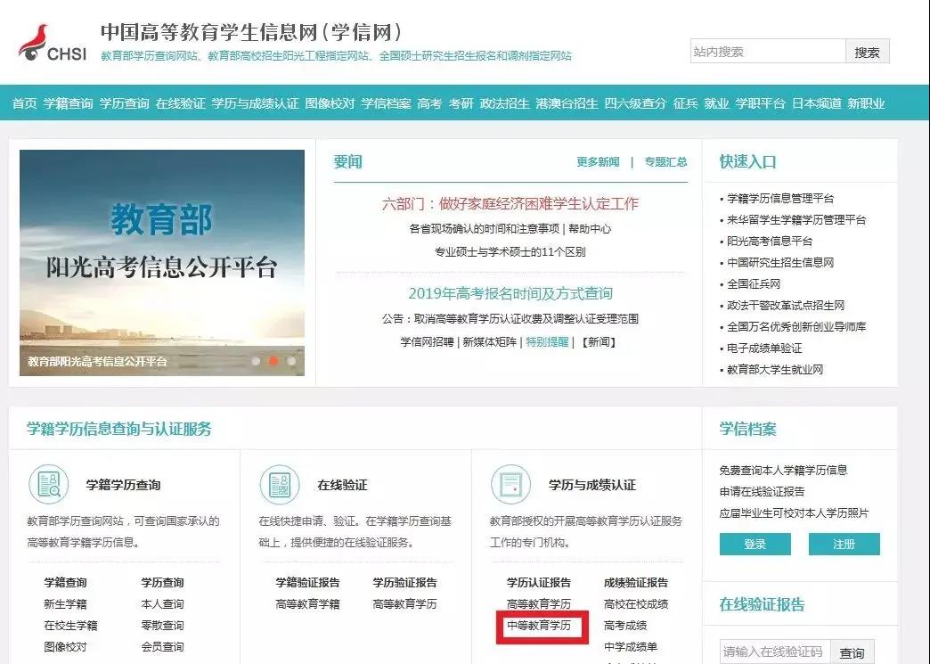This screenshot has height=664, width=930.
Task: Open 在校生学籍 link
Action: coord(70,626)
